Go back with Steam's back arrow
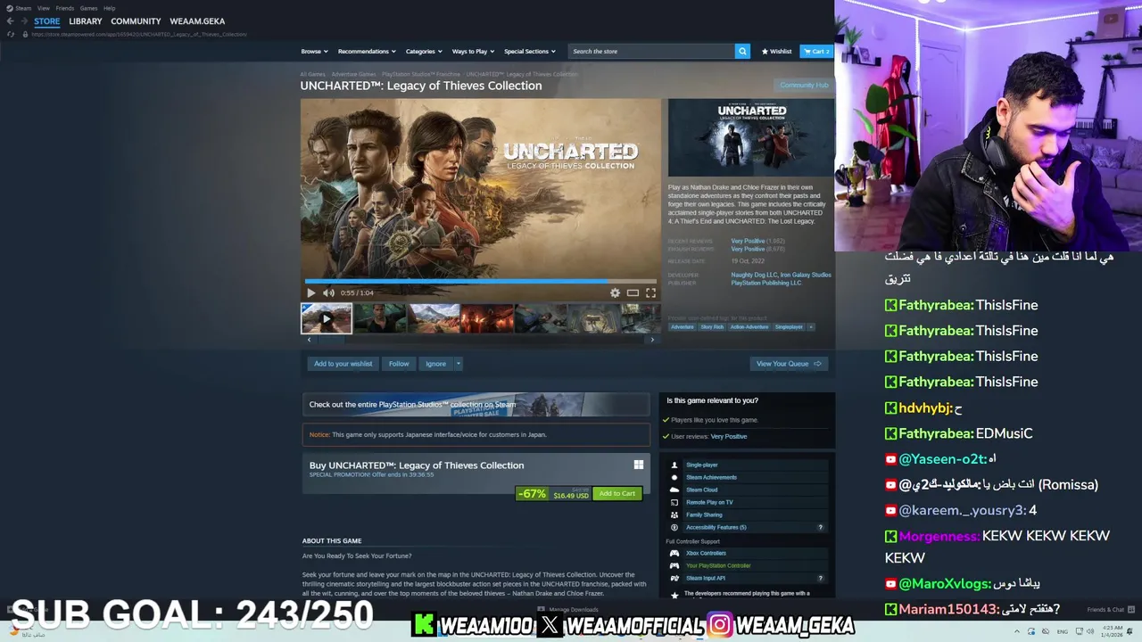The height and width of the screenshot is (642, 1142). point(10,21)
